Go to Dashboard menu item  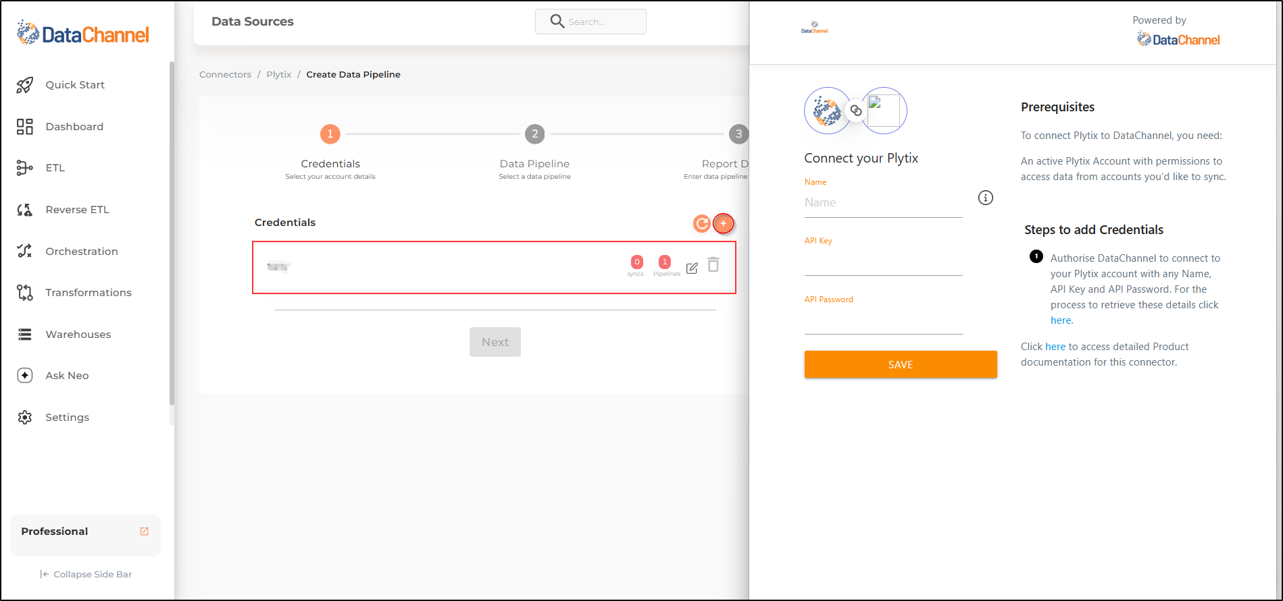[x=74, y=127]
